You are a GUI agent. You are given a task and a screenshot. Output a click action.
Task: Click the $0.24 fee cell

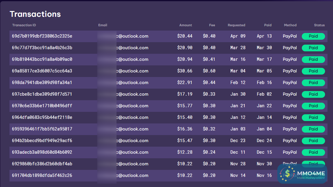209,152
